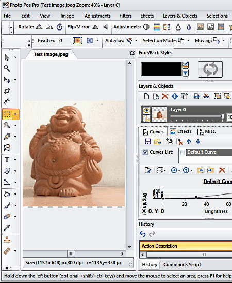
Task: Expand the Magic Wand tool dropdown arrow
Action: 15,125
